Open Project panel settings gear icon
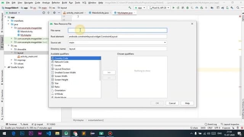Viewport: 244px width, 137px height. coord(54,13)
